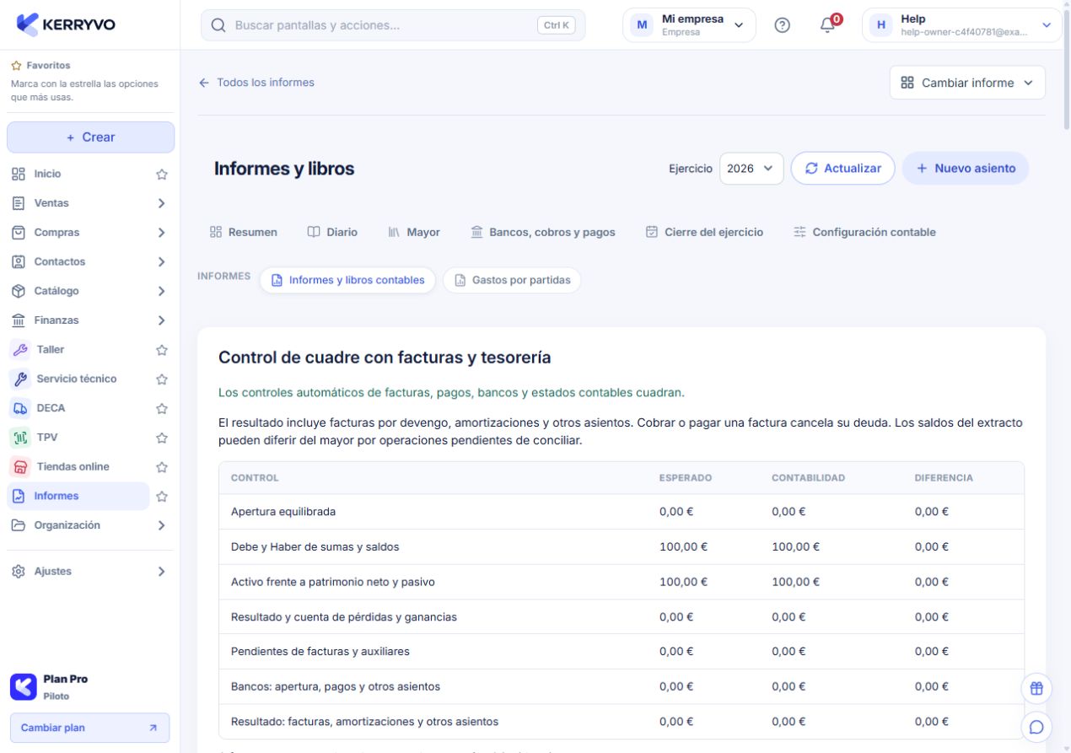Toggle favorite star for Taller

pyautogui.click(x=162, y=350)
